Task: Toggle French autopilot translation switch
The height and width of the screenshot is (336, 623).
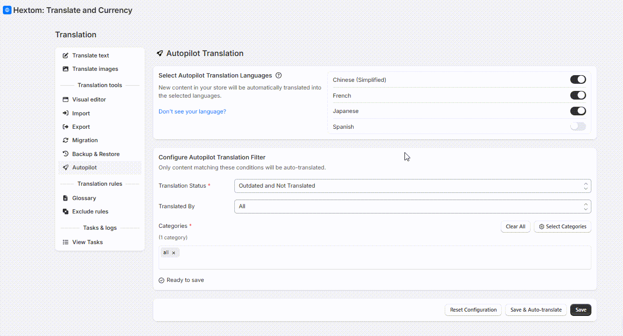Action: coord(578,95)
